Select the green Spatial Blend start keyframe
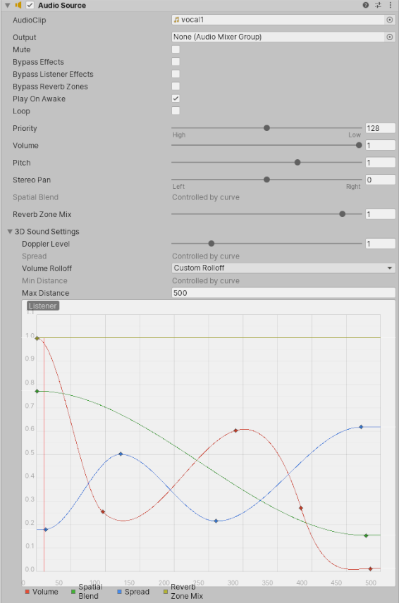 (x=37, y=391)
